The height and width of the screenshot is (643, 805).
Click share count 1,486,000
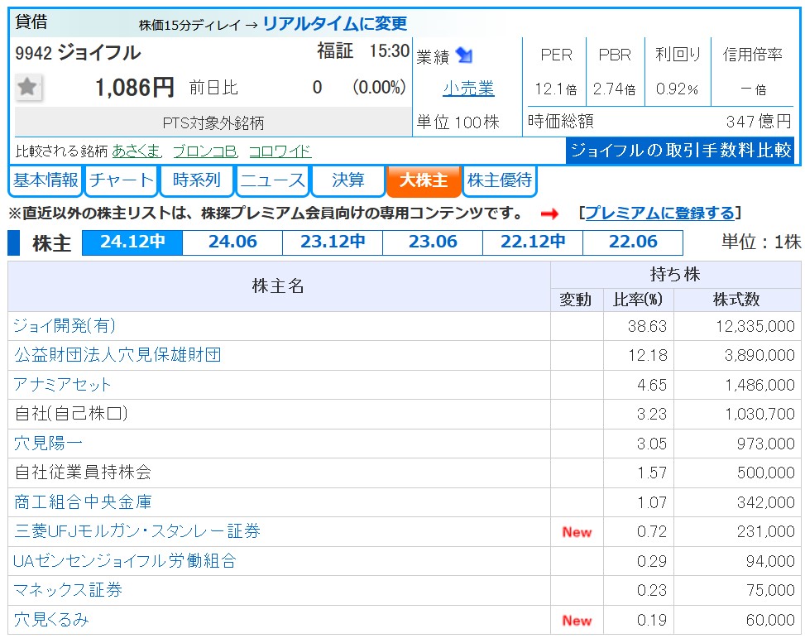click(759, 385)
